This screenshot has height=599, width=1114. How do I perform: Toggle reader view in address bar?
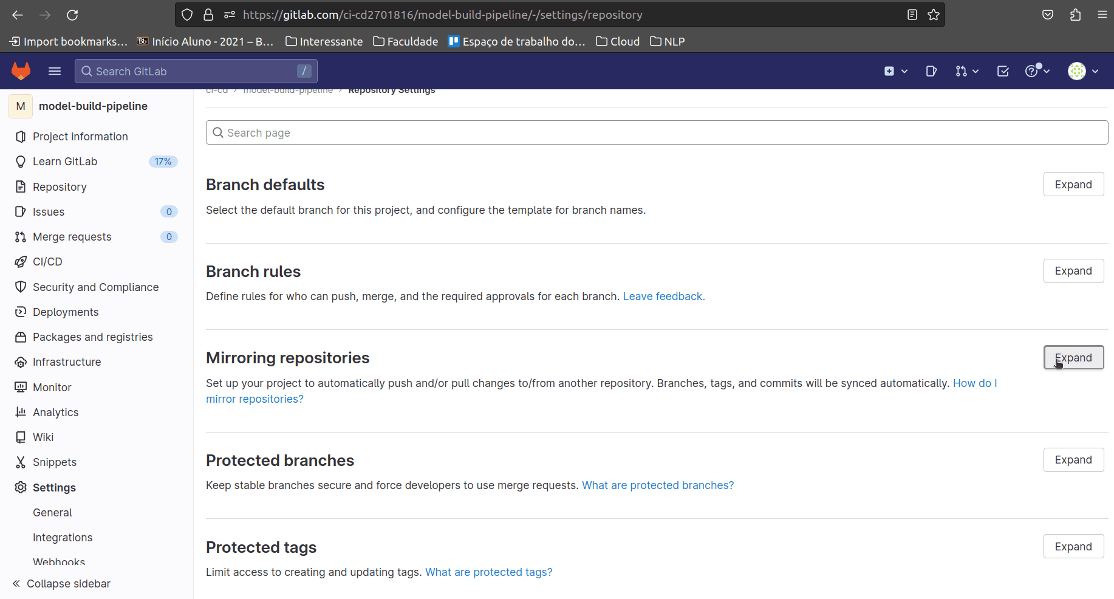[x=912, y=15]
